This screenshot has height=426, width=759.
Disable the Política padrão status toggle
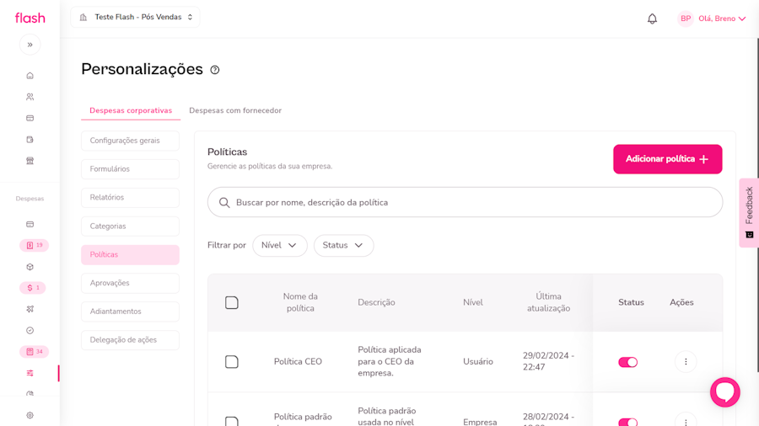pos(627,422)
